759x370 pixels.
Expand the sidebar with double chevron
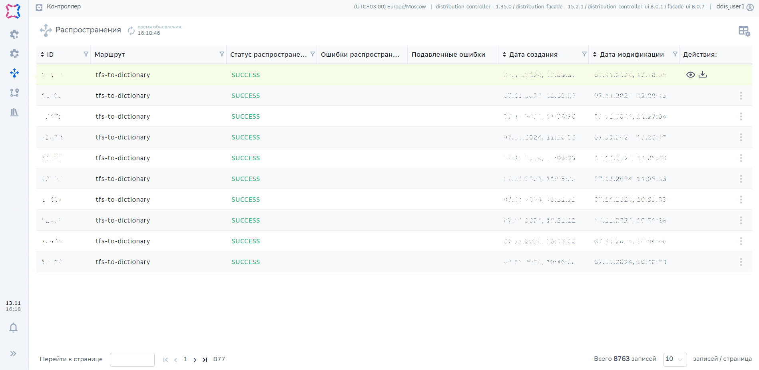(13, 354)
